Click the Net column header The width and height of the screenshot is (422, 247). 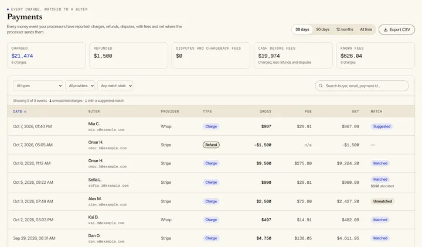[x=356, y=112]
